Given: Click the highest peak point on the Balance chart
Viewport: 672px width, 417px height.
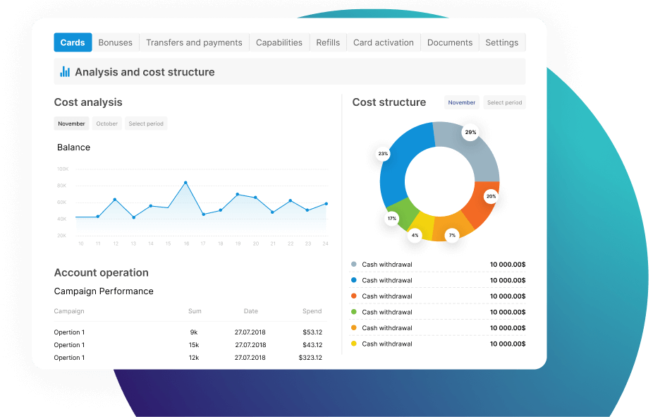Looking at the screenshot, I should click(x=185, y=183).
